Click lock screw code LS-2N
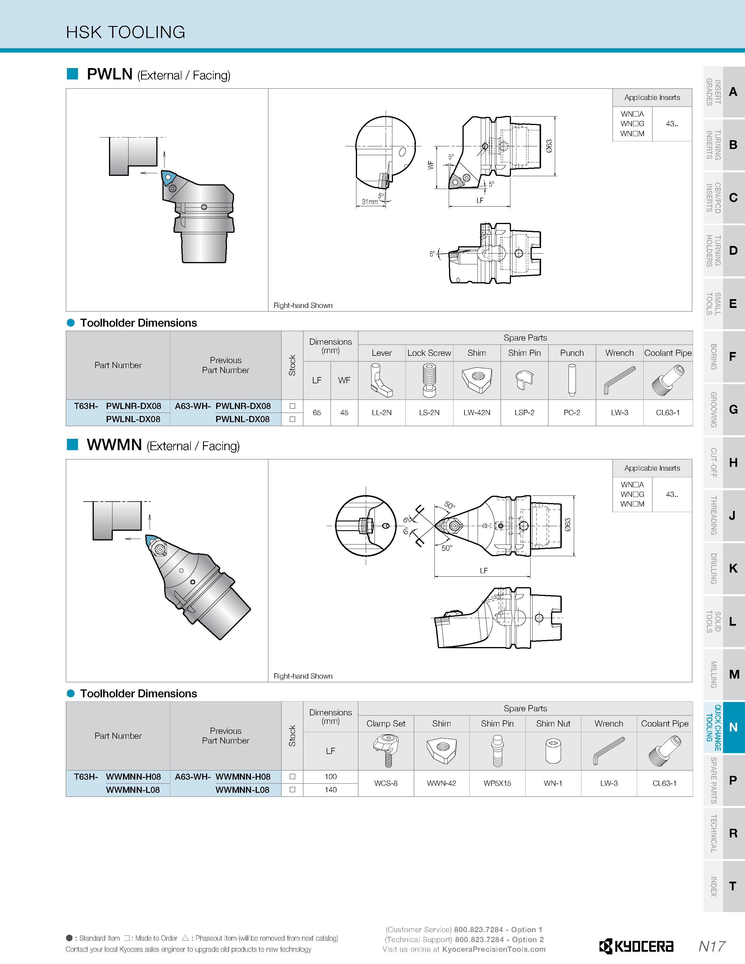This screenshot has height=964, width=745. point(429,413)
